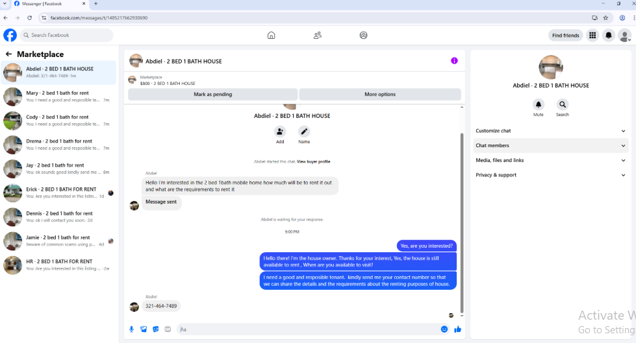The height and width of the screenshot is (343, 636).
Task: Open the Mary 2 bed 1 bath conversation
Action: point(59,97)
